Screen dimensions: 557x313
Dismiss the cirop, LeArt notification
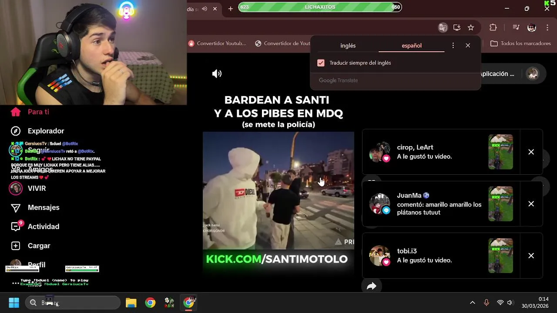(x=531, y=152)
